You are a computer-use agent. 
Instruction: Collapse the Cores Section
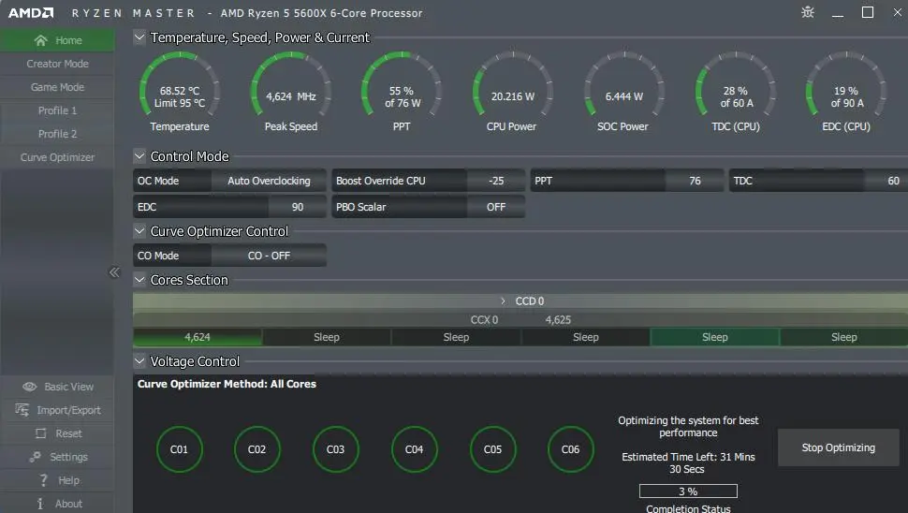[139, 280]
